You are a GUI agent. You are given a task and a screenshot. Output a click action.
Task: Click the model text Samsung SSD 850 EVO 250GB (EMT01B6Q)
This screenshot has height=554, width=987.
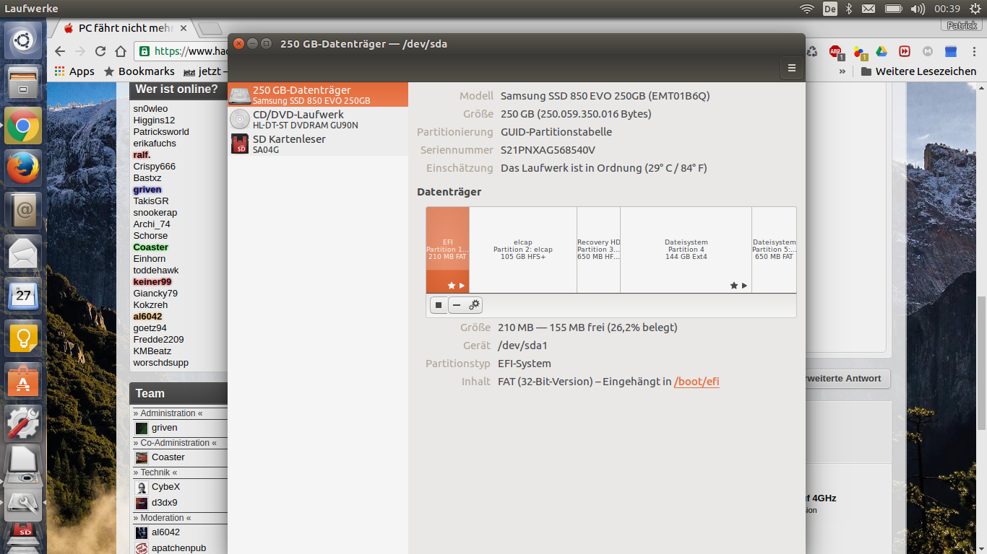coord(605,96)
